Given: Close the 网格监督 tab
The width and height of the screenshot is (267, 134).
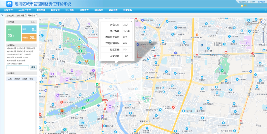Looking at the screenshot, I should tap(37, 15).
